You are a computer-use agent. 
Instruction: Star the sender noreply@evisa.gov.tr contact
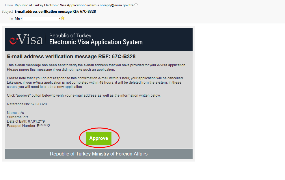[136, 5]
